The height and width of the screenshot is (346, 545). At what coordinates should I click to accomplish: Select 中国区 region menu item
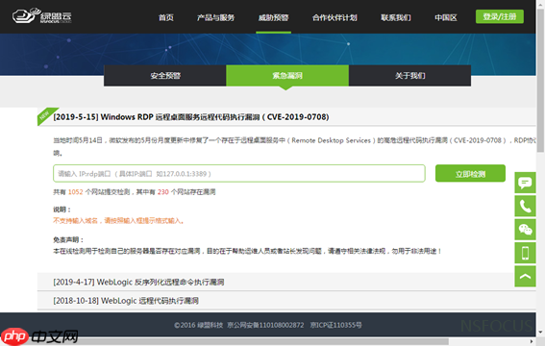pos(446,17)
